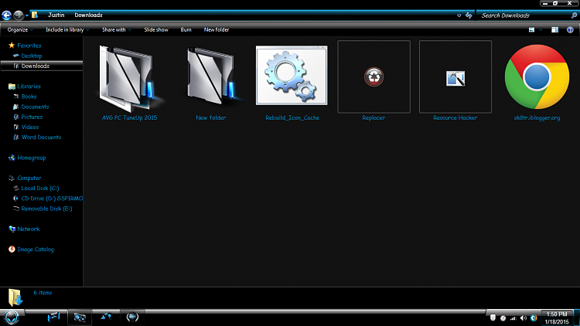Open the Documents library

tap(35, 107)
